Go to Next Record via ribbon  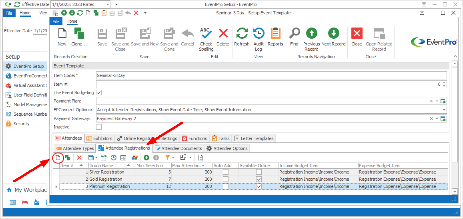point(333,37)
